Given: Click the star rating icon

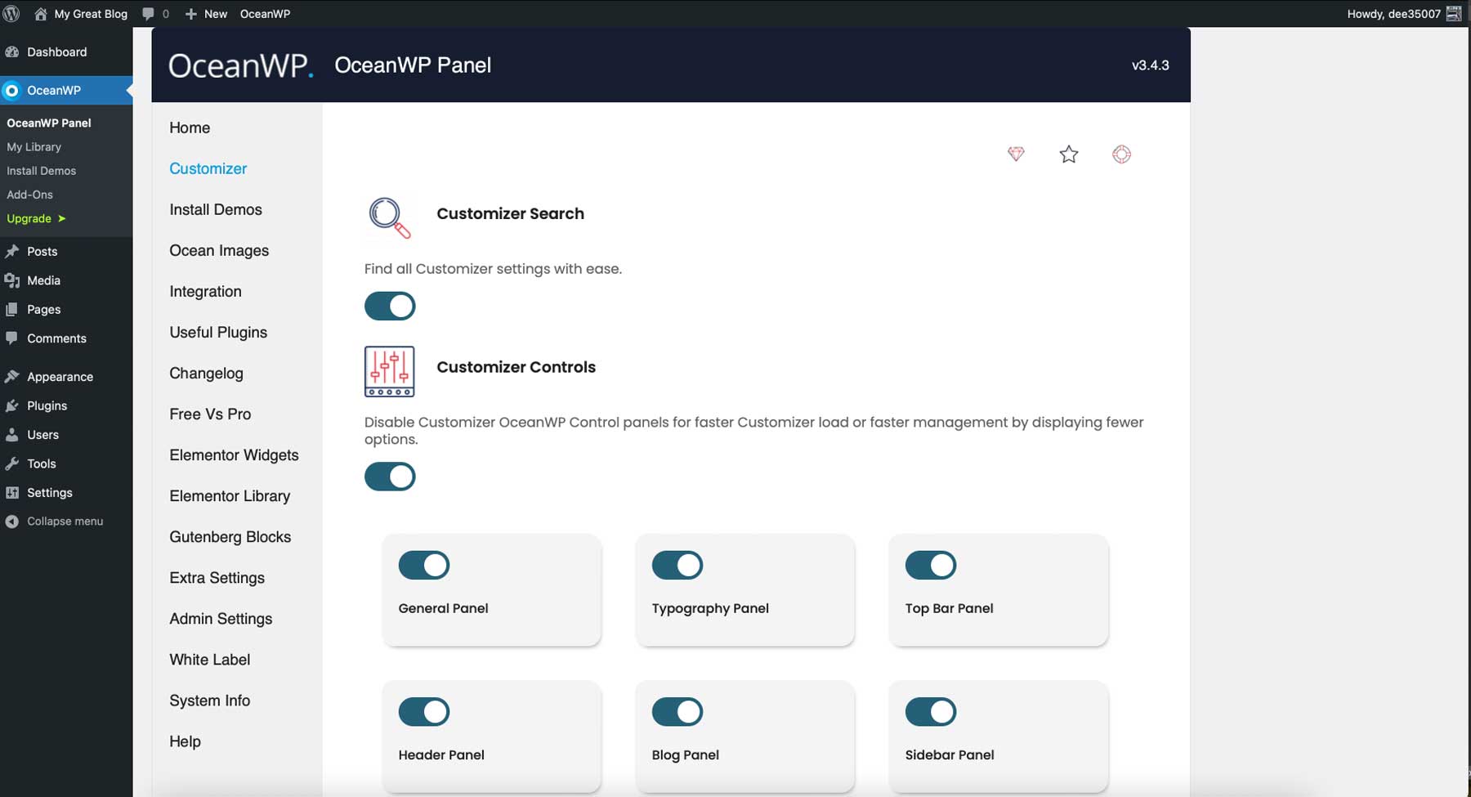Looking at the screenshot, I should coord(1068,154).
